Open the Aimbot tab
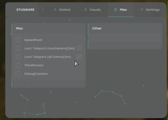This screenshot has width=168, height=120. (x=65, y=10)
